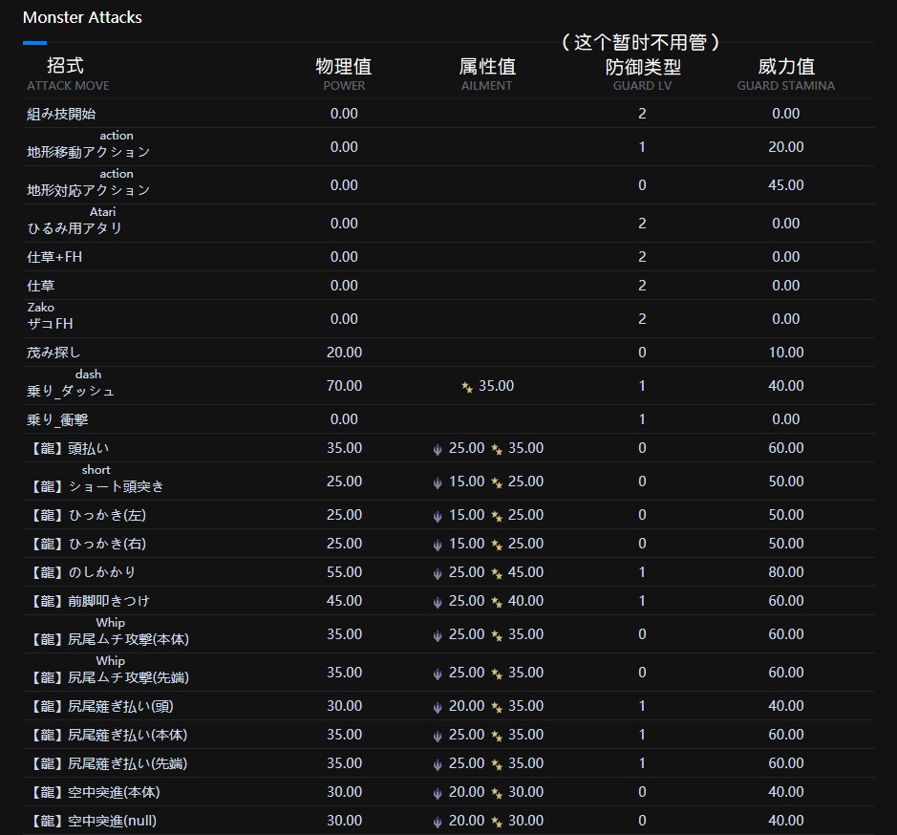Select stun star icon in 【龍】ショート頭突き row
This screenshot has height=835, width=897.
(497, 483)
